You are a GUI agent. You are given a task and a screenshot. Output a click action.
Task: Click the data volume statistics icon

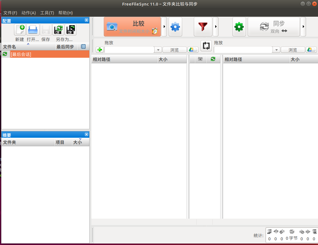(x=292, y=232)
